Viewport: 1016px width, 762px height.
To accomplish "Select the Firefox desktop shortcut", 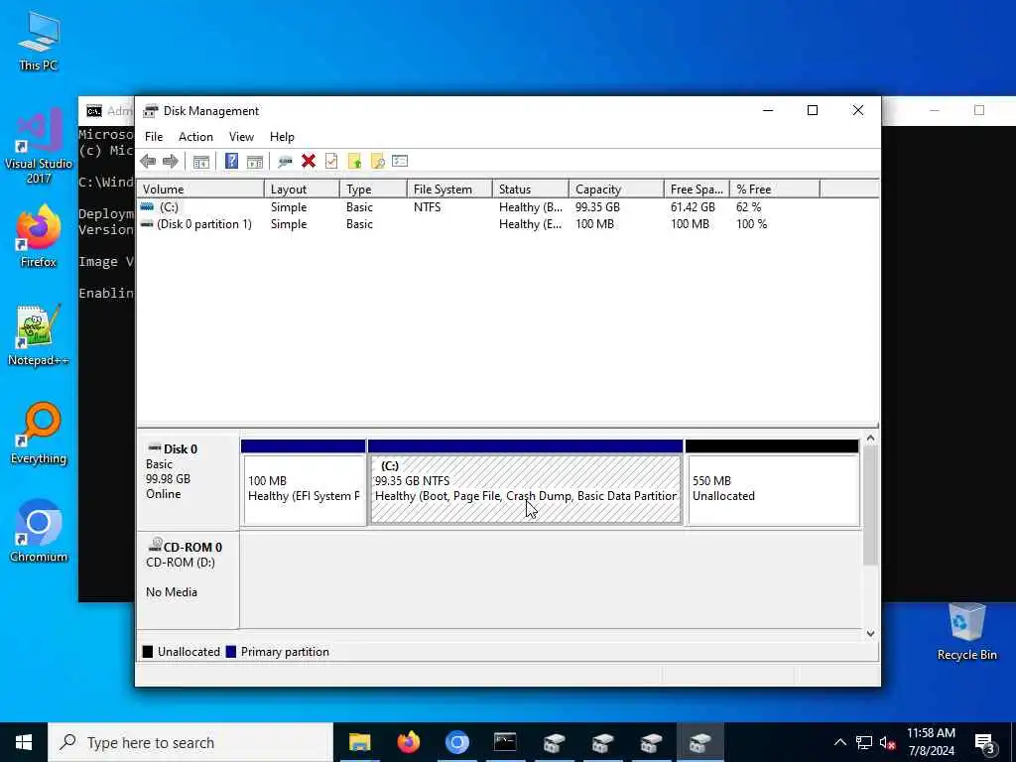I will (39, 236).
